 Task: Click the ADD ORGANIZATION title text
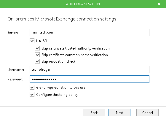coord(83,4)
